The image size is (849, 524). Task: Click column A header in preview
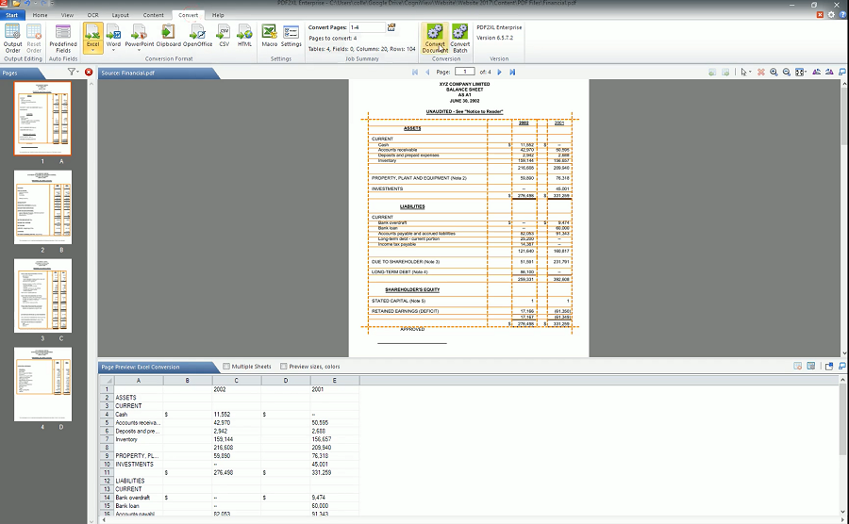(138, 381)
